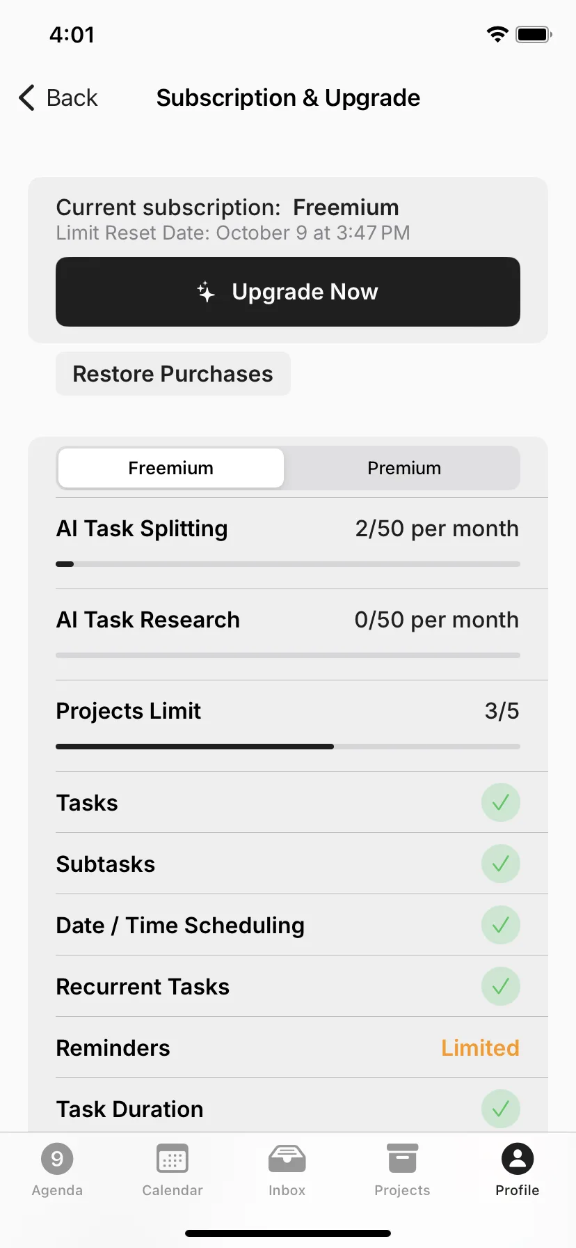Tap the sparkle icon on Upgrade Now
The image size is (576, 1248).
[206, 292]
